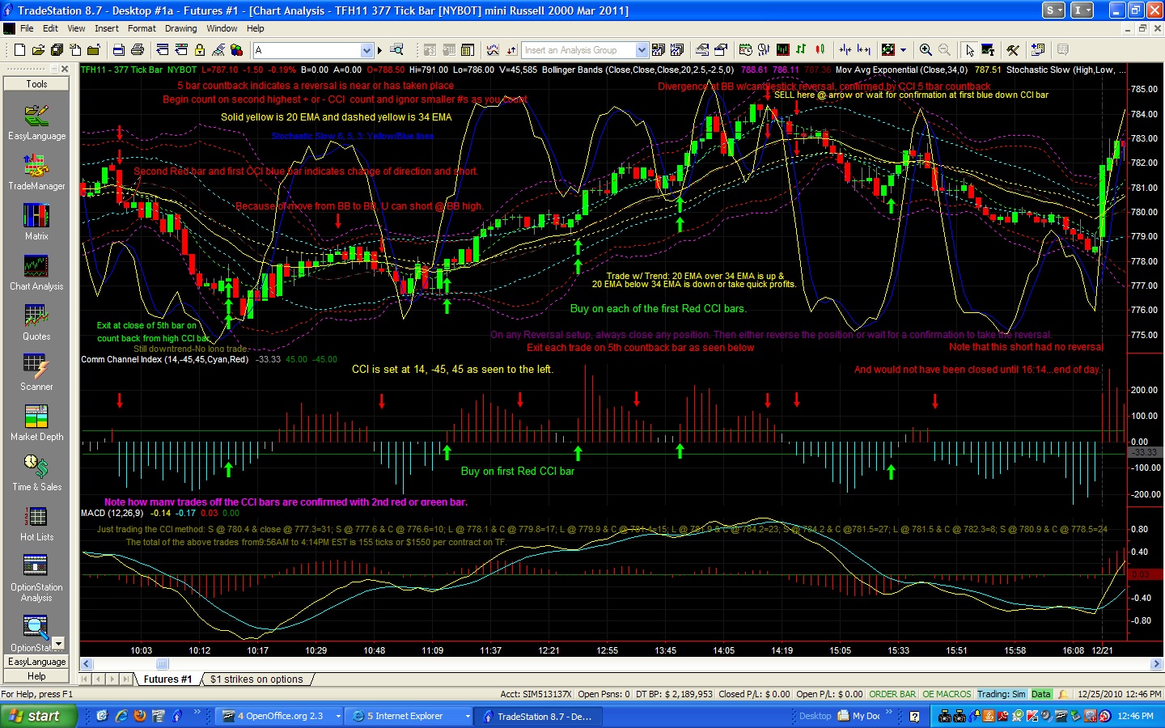Open the Edit menu
Screen dimensions: 1165x728
(50, 28)
